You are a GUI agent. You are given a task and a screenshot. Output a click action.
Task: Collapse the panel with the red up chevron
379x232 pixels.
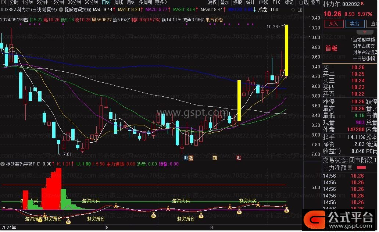365,32
